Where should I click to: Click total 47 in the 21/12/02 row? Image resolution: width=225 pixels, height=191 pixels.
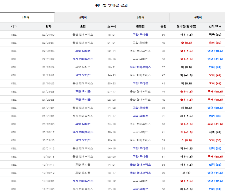coord(163,75)
